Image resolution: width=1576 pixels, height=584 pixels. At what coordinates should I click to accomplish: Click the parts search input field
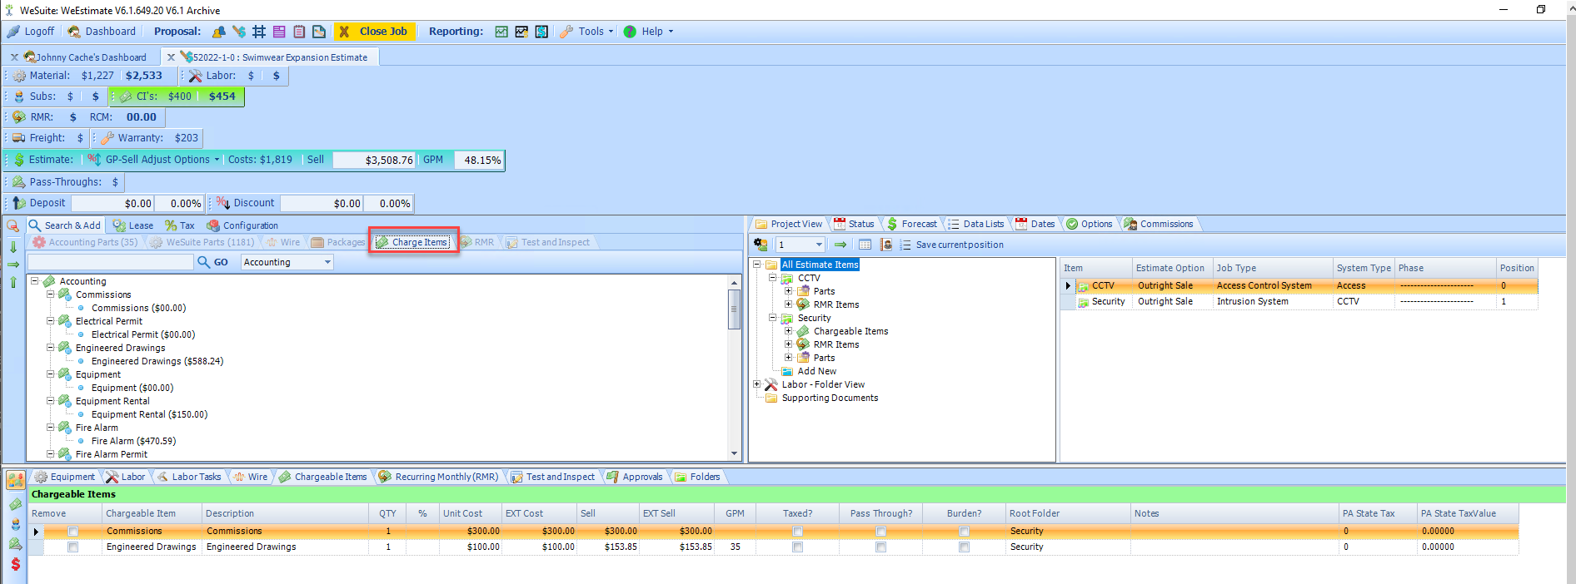click(x=110, y=262)
